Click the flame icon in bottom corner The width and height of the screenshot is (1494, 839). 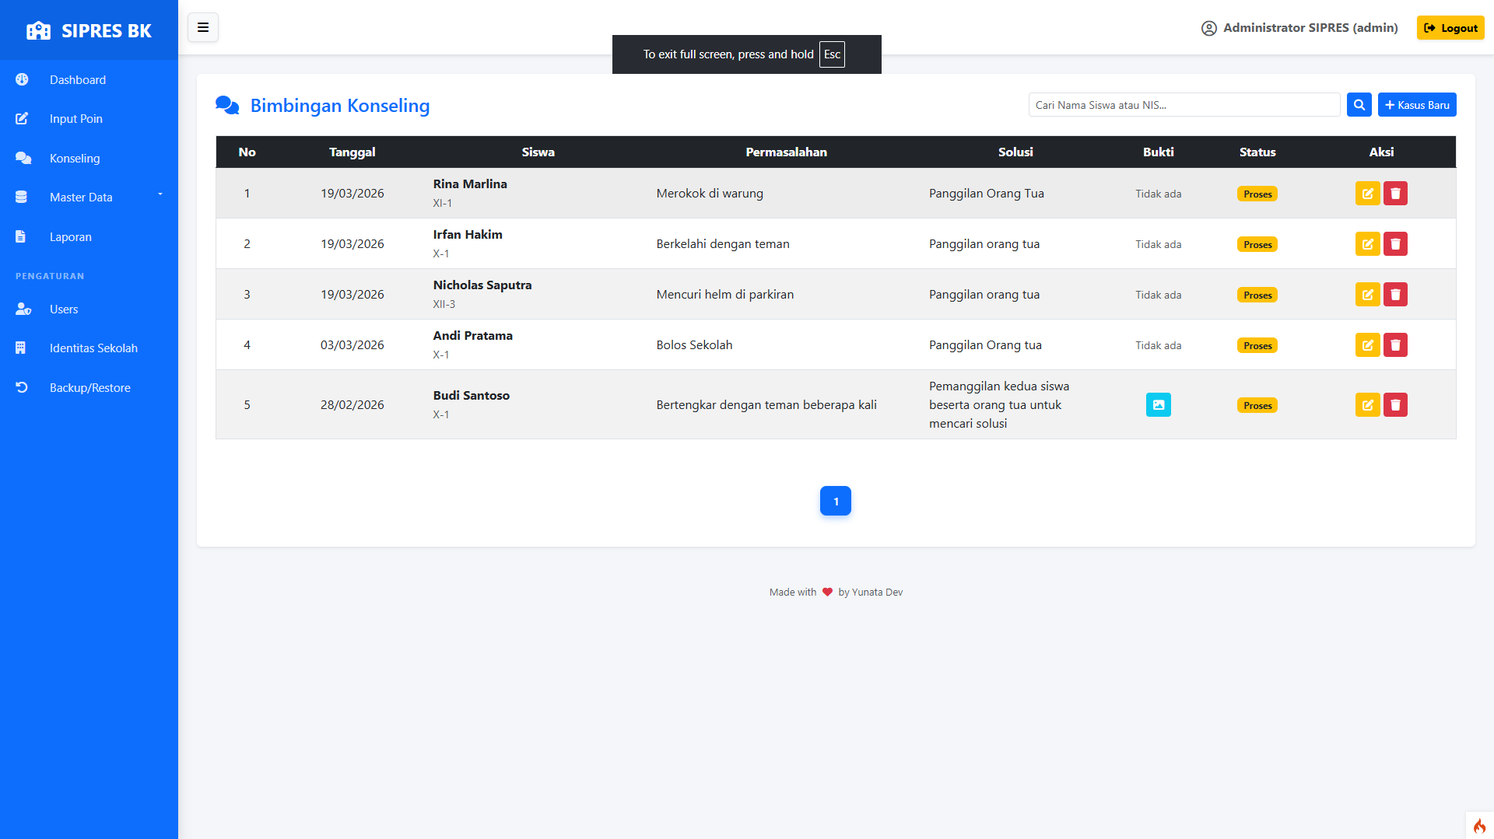pos(1479,826)
